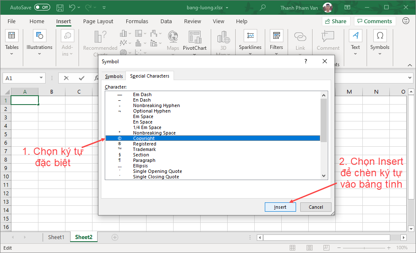
Task: Click the Insert button in dialog
Action: pos(280,207)
